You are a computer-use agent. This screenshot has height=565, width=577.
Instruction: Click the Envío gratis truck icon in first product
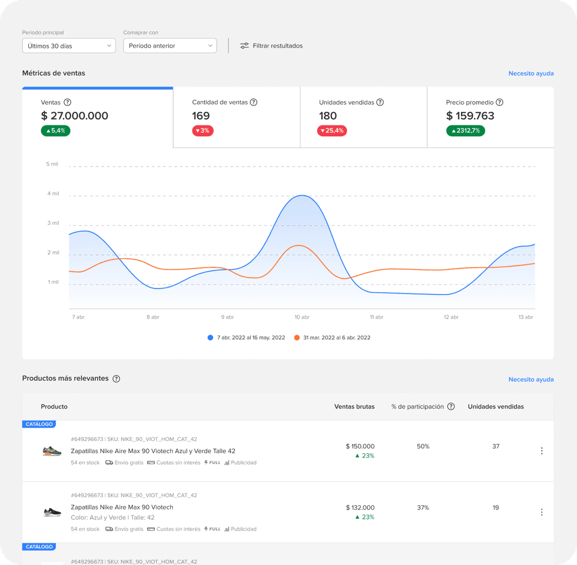(109, 462)
